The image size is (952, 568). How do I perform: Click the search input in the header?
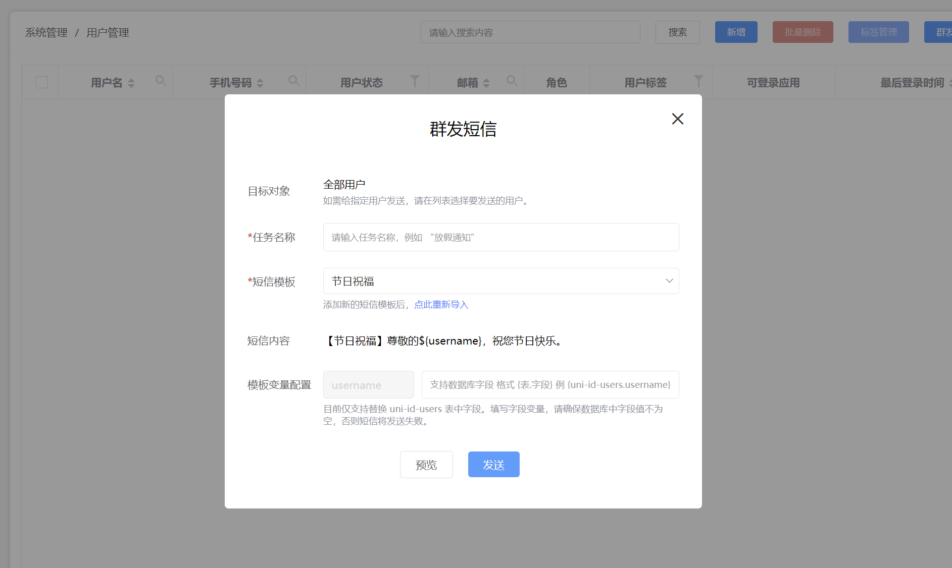tap(530, 32)
